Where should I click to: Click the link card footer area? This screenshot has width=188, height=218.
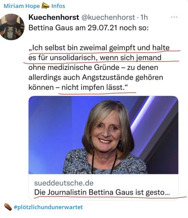point(104,187)
